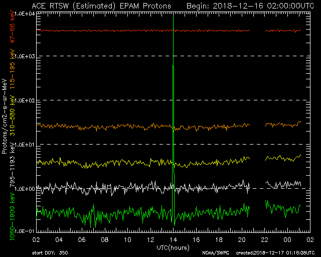Click the NOAA/SWPC credit text
Screen dimensions: 321x257
[214, 252]
